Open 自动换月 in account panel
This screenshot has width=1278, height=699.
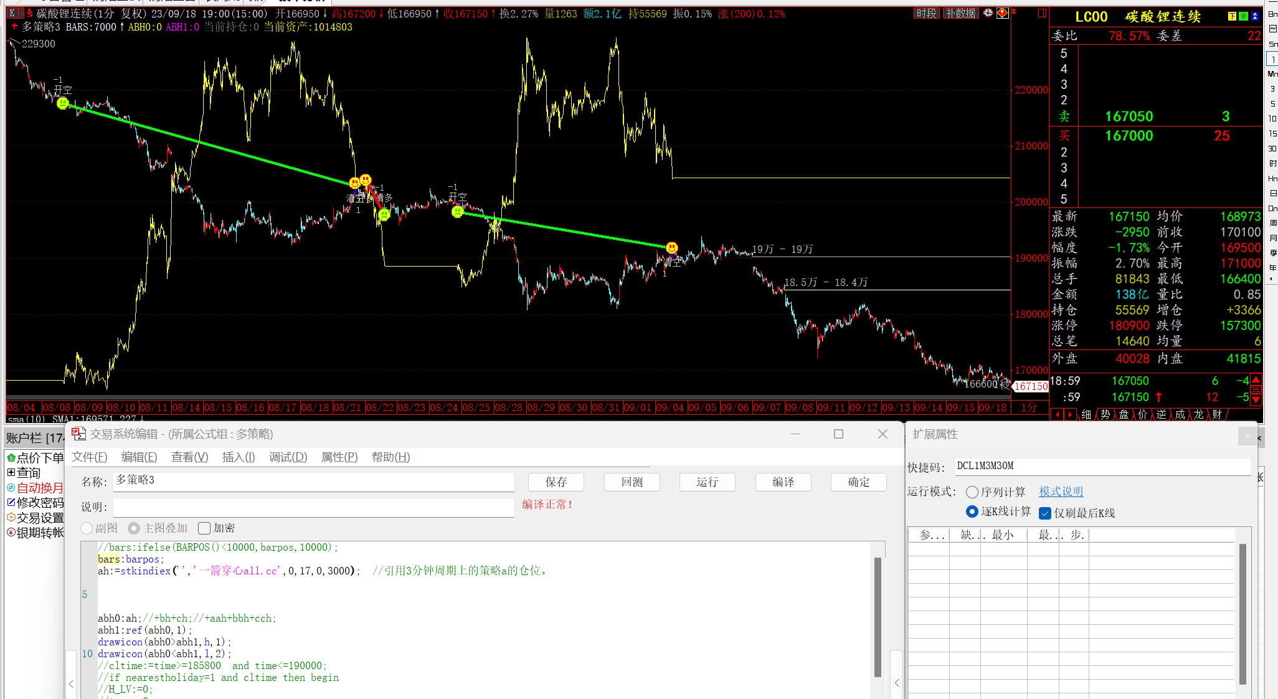point(35,488)
